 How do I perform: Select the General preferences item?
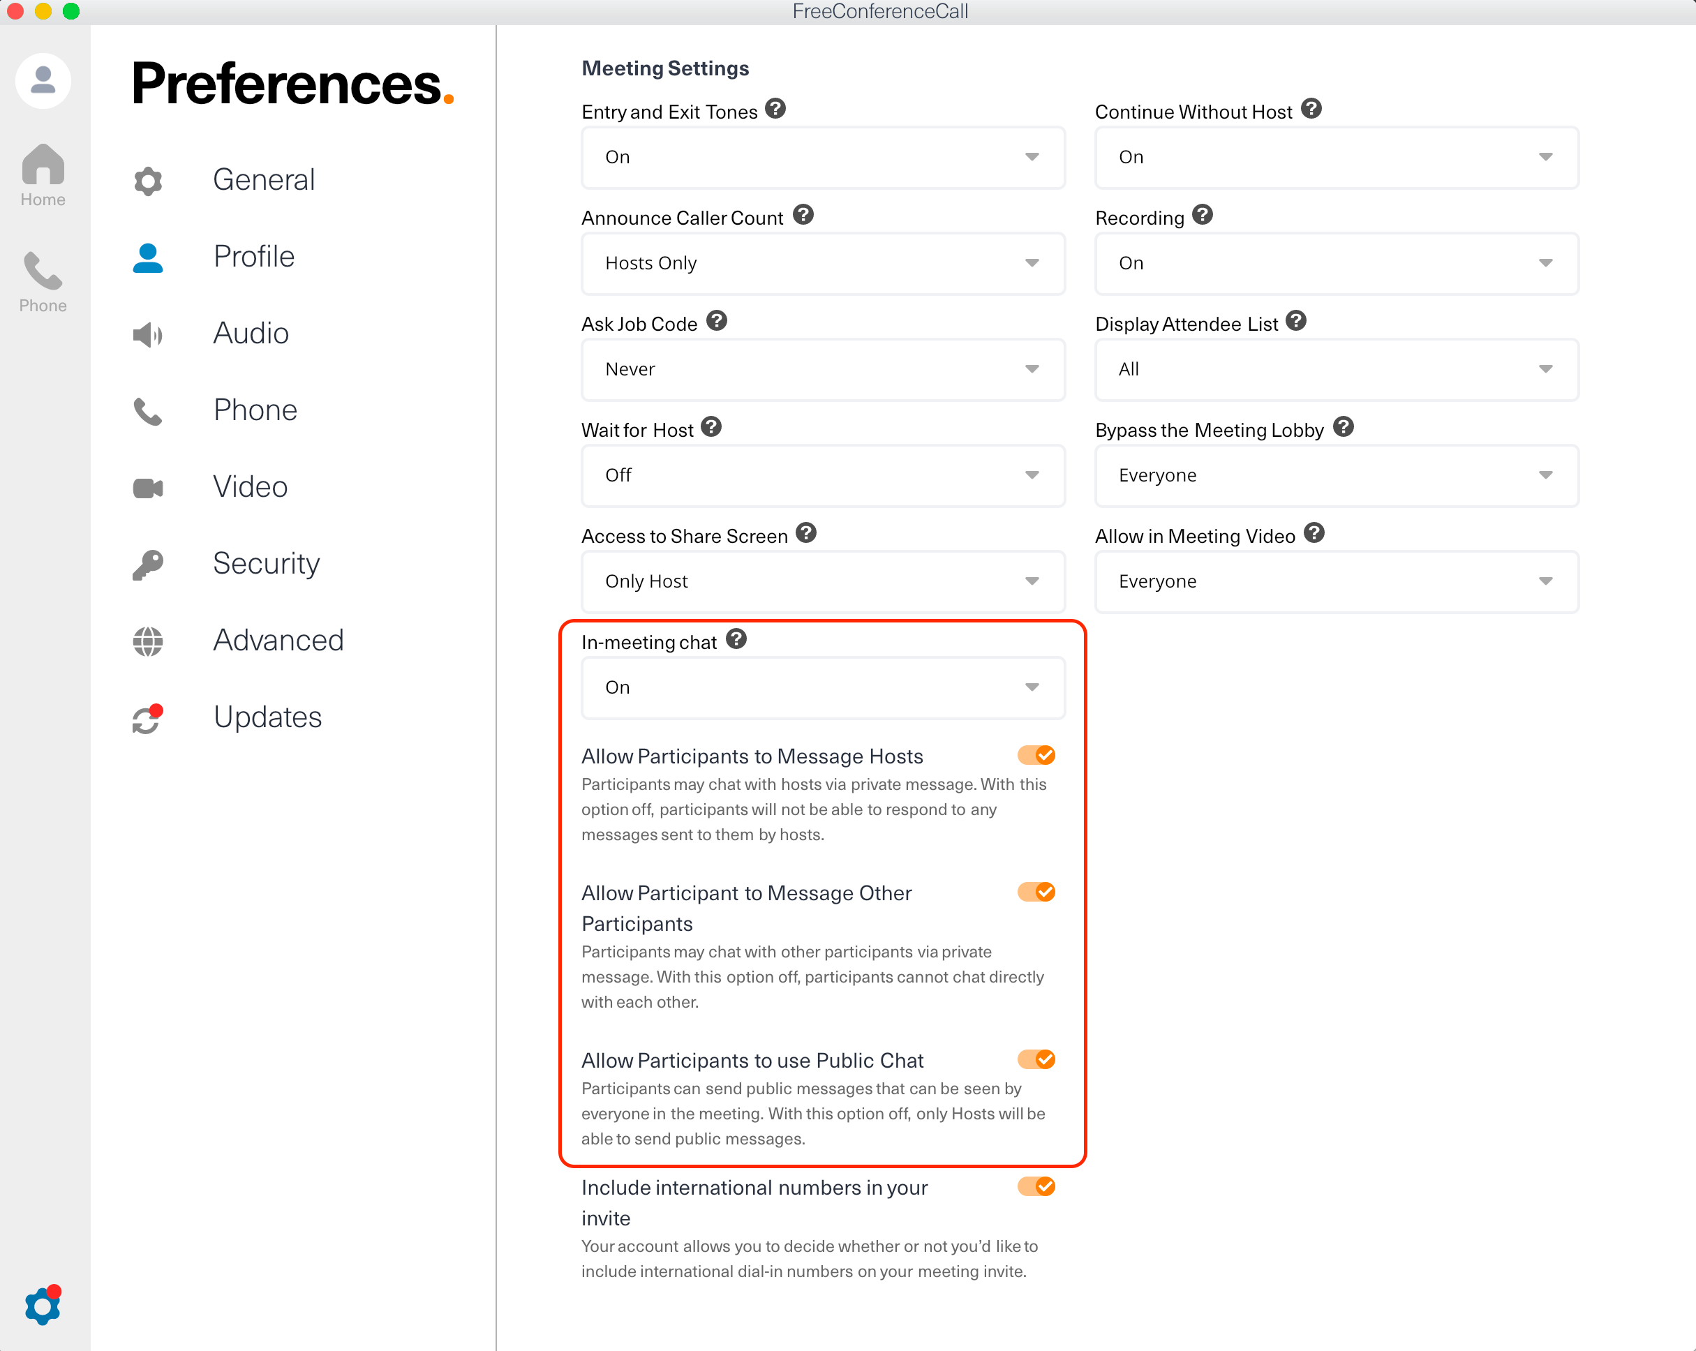pyautogui.click(x=264, y=180)
